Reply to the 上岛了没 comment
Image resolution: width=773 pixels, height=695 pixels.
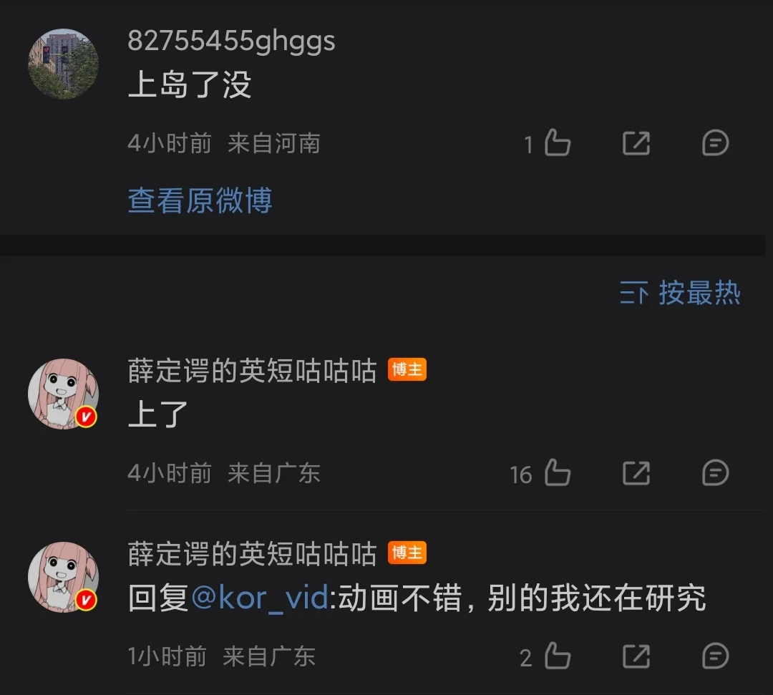tap(715, 143)
